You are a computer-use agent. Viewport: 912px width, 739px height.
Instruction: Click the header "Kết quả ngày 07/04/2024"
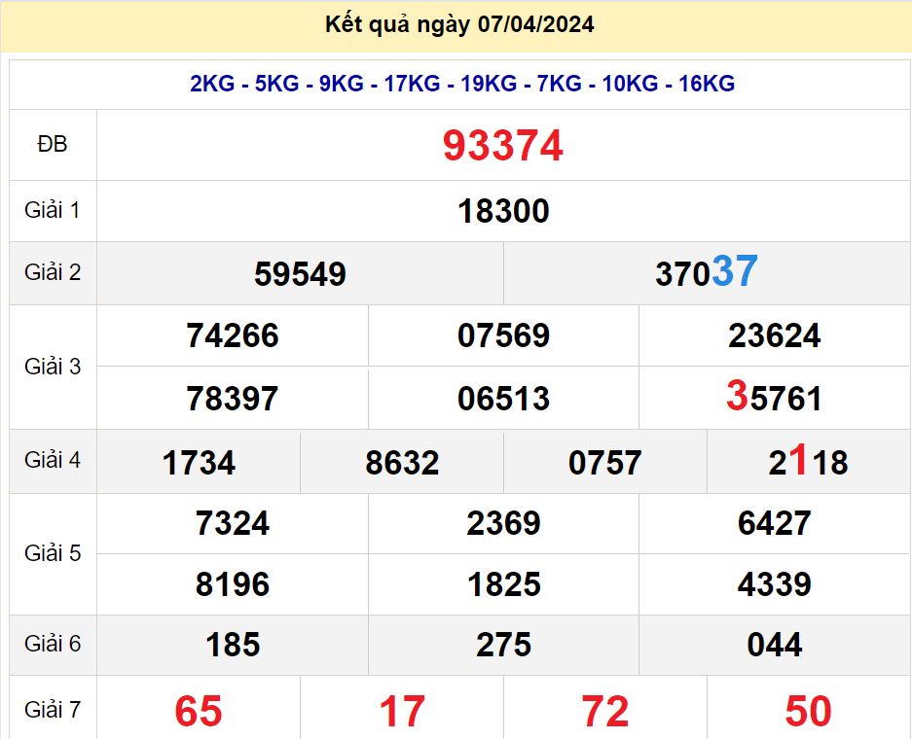[459, 25]
